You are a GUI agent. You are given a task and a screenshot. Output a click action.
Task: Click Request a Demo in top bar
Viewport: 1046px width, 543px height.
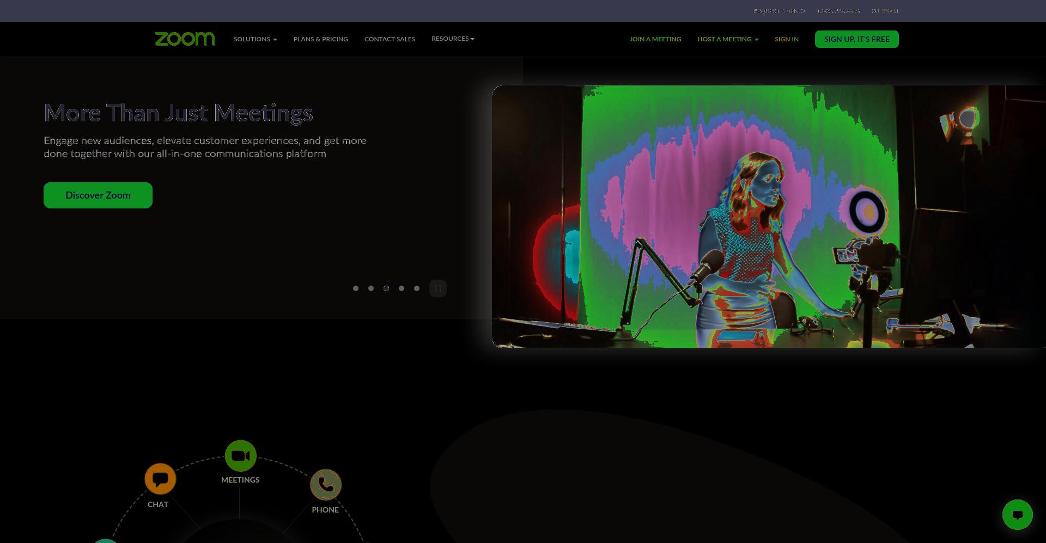coord(779,11)
